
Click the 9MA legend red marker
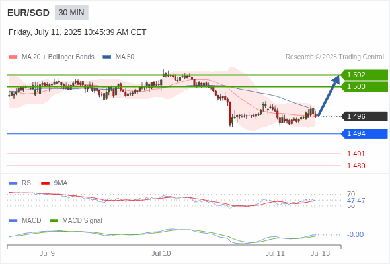tap(45, 183)
